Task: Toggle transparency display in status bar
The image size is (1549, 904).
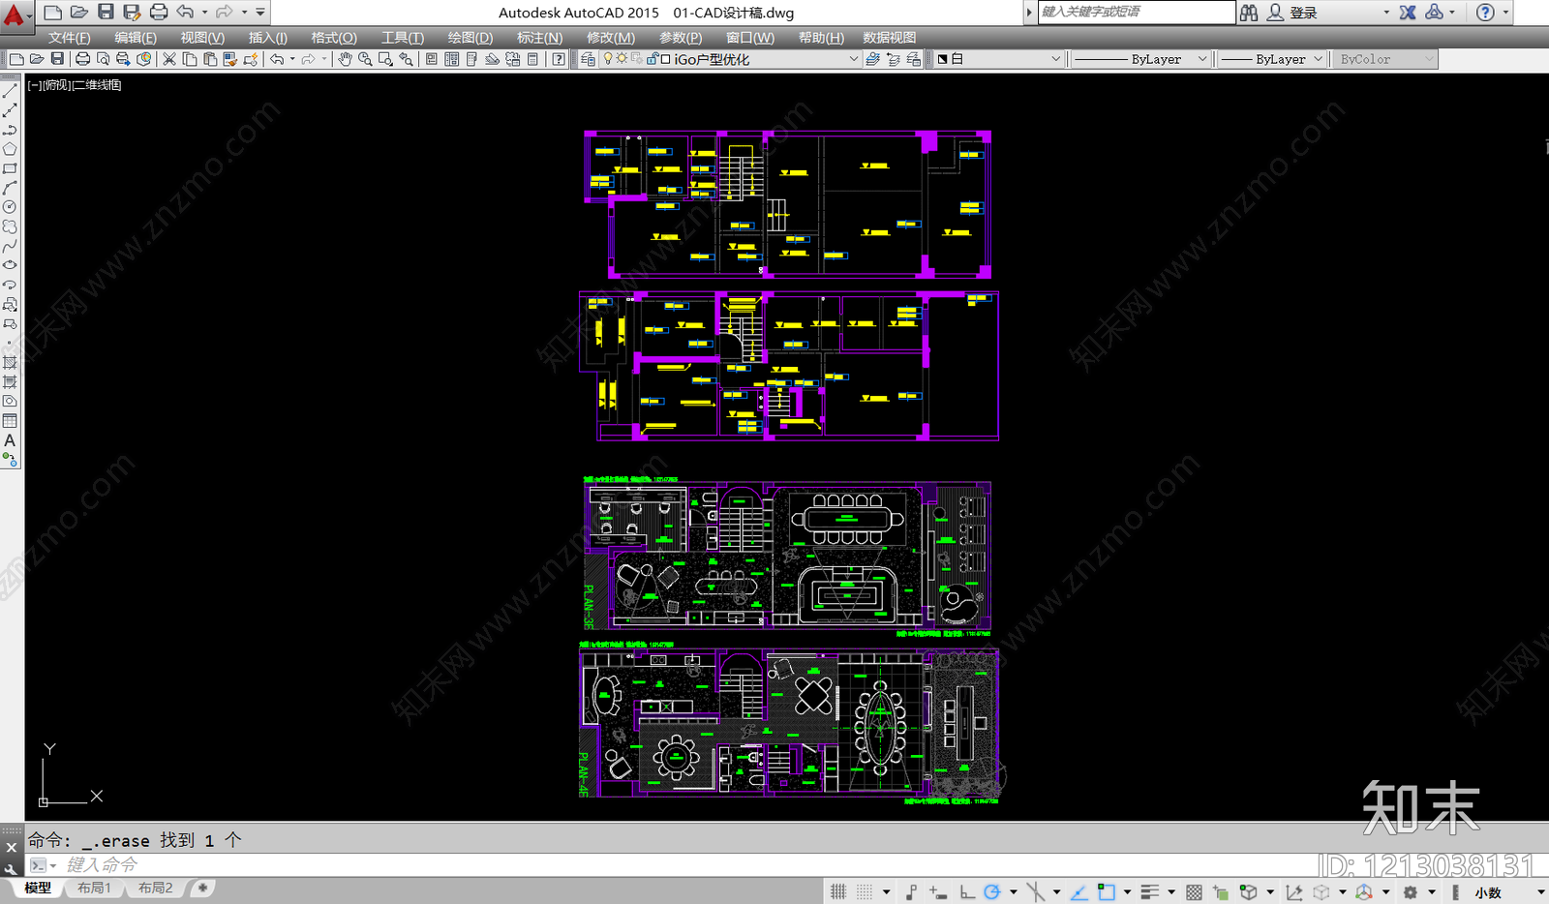Action: click(x=1195, y=892)
